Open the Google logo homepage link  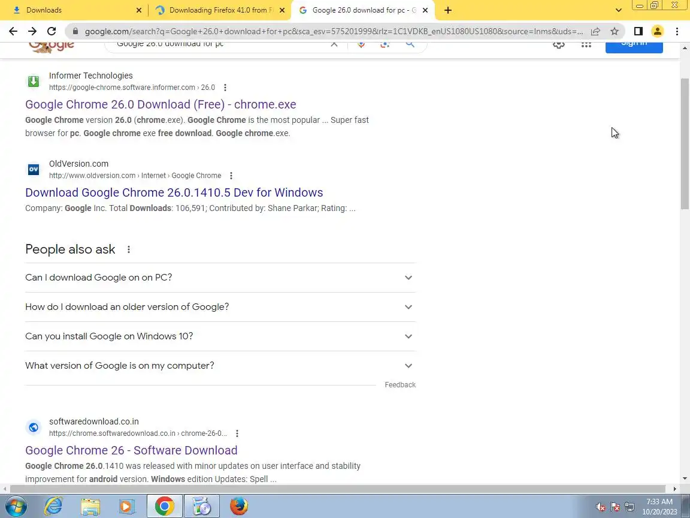tap(52, 47)
